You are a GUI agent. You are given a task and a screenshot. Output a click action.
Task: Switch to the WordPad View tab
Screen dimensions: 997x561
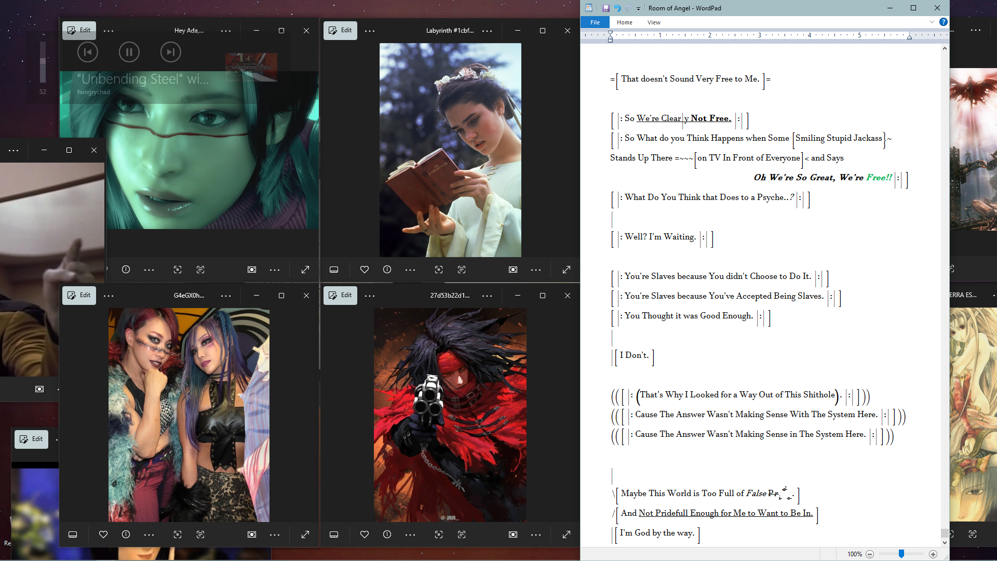coord(654,22)
